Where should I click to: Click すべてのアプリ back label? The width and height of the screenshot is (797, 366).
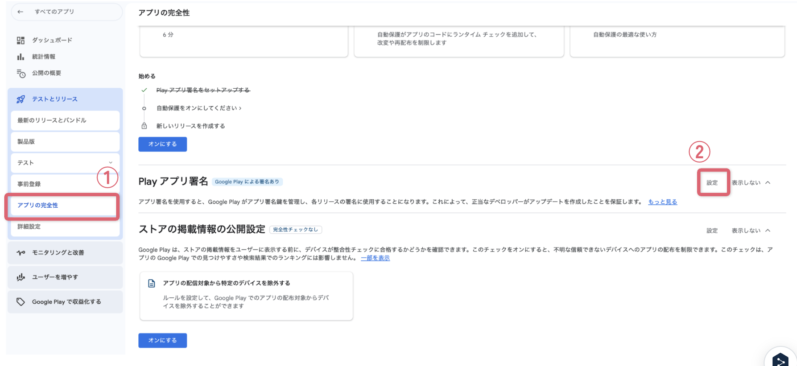coord(54,12)
